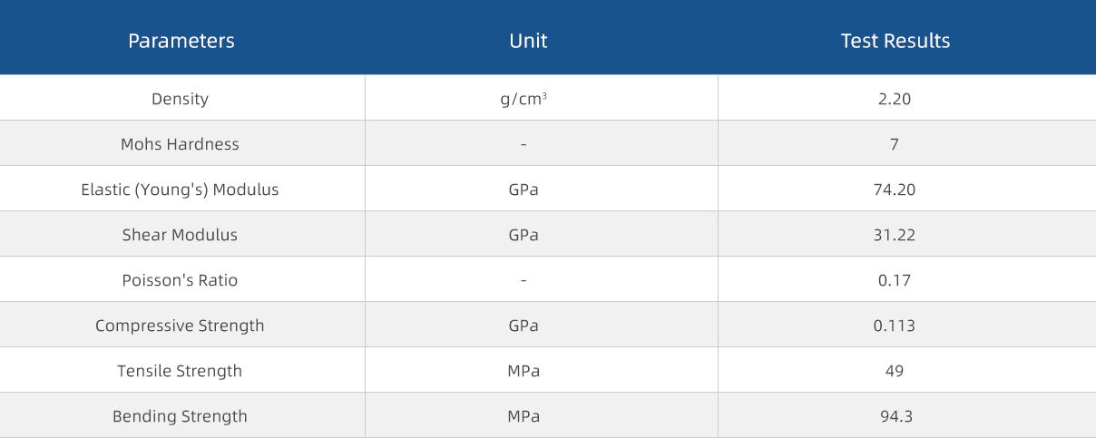Select the Unit column header
This screenshot has width=1096, height=438.
tap(528, 41)
